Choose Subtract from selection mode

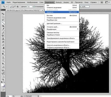pyautogui.click(x=15, y=7)
